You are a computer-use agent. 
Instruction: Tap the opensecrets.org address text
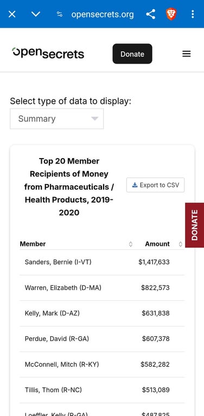pyautogui.click(x=103, y=14)
